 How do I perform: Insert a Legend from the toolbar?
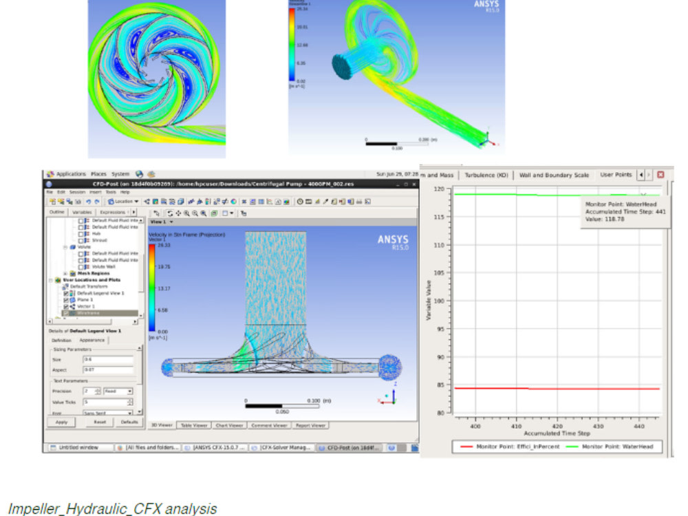(x=208, y=202)
